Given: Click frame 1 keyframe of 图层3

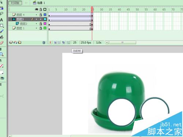Looking at the screenshot, I should point(49,20).
